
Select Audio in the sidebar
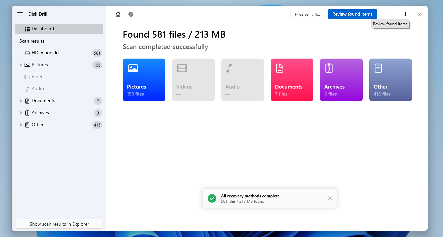click(x=59, y=89)
